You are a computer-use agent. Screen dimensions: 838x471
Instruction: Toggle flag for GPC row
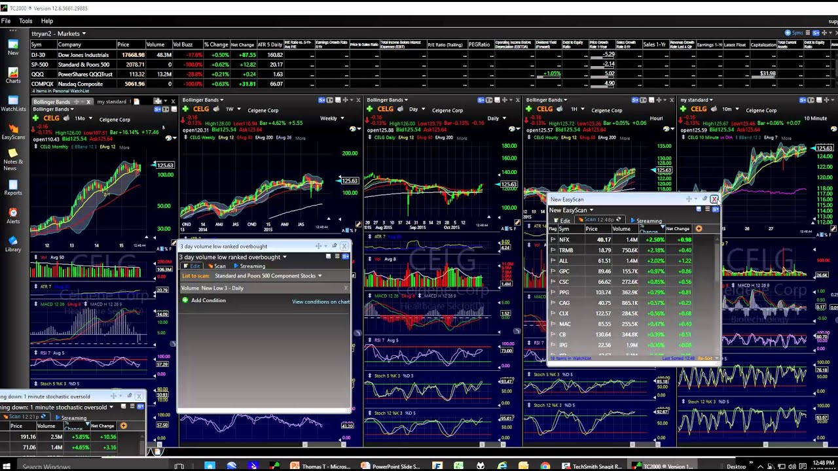pyautogui.click(x=553, y=271)
